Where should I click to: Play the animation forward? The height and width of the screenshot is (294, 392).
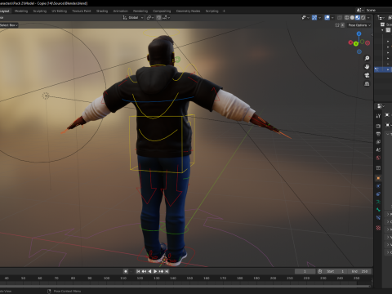coord(155,271)
